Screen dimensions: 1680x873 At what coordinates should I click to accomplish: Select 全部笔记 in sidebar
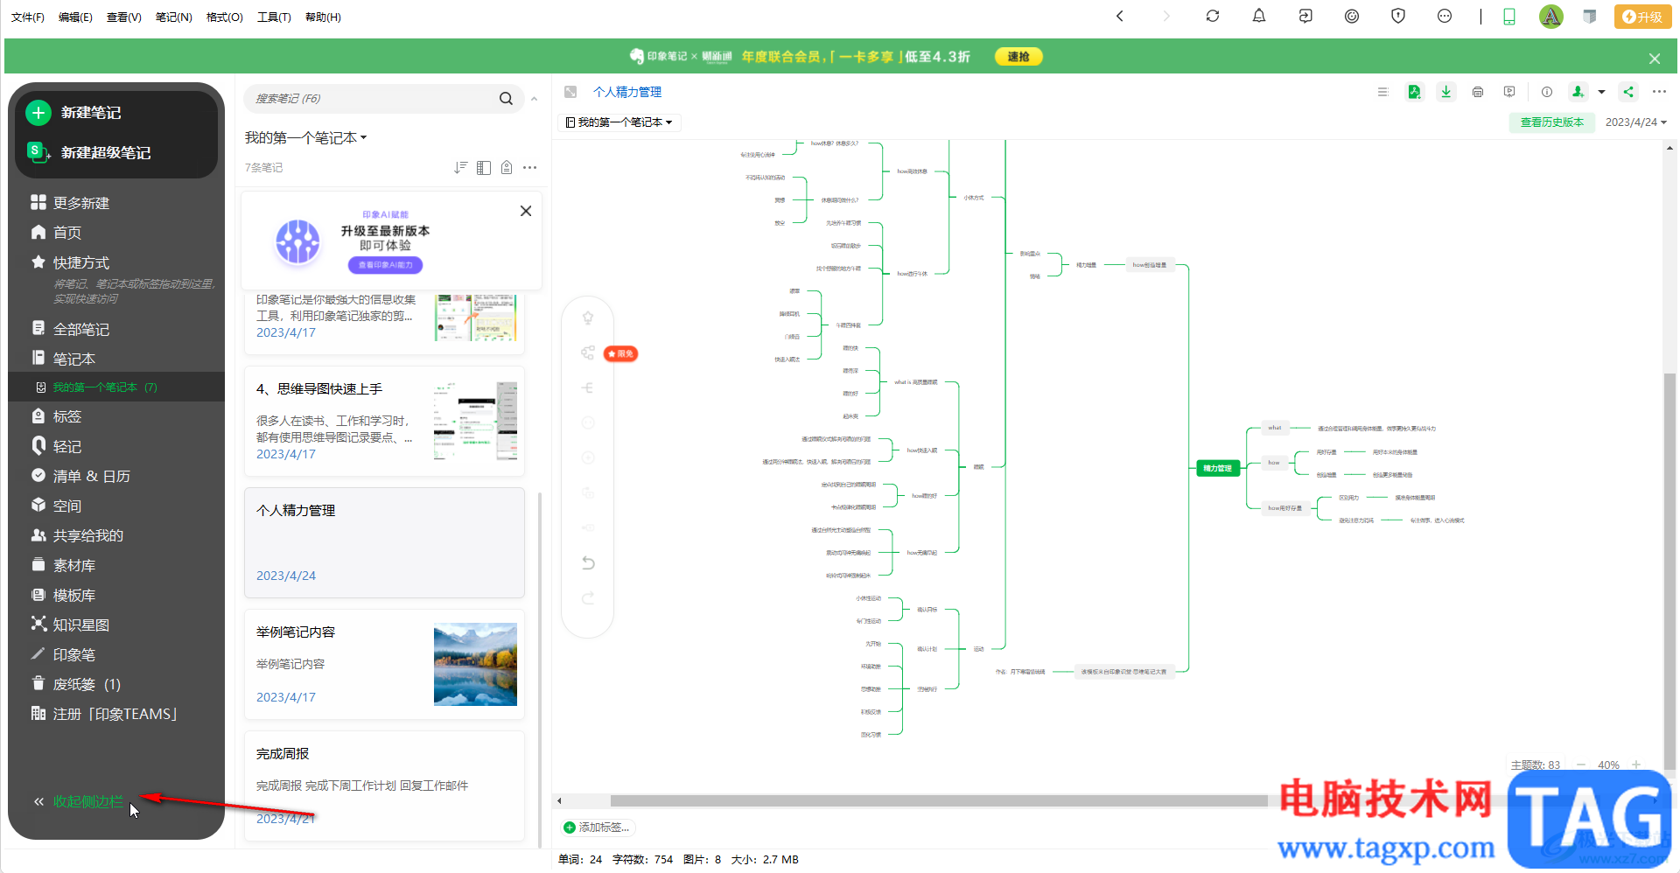[x=81, y=329]
